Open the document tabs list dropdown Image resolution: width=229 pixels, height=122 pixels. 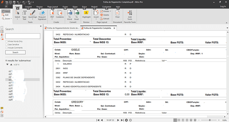[x=227, y=28]
